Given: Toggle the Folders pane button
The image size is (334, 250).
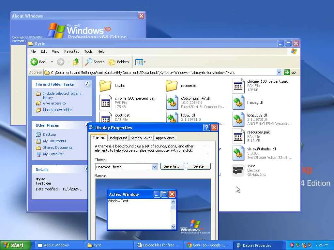Looking at the screenshot, I should 119,62.
